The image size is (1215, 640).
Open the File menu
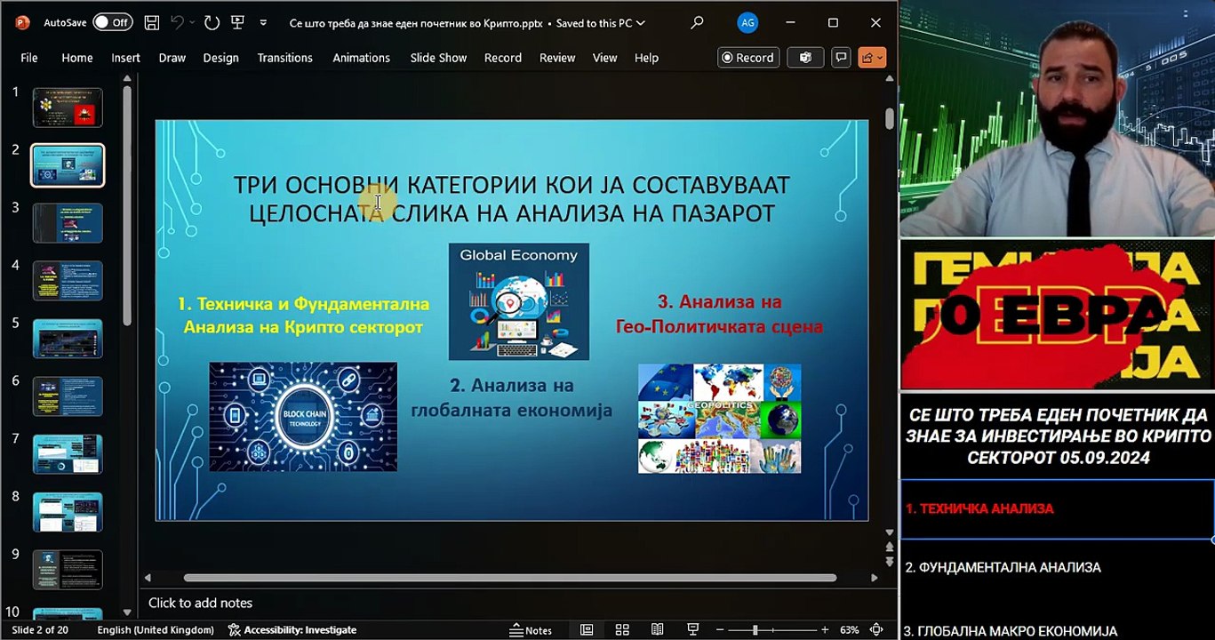point(29,58)
